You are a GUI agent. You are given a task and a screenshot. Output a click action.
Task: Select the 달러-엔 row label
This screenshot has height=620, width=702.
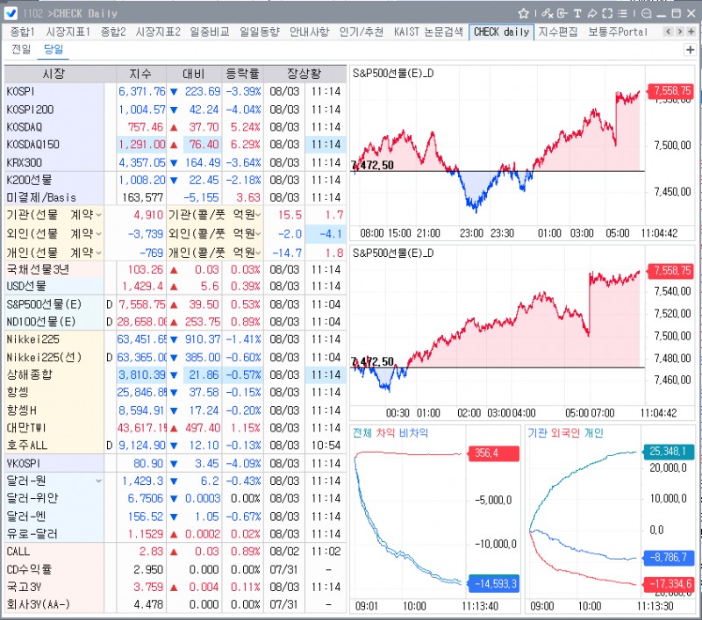26,517
